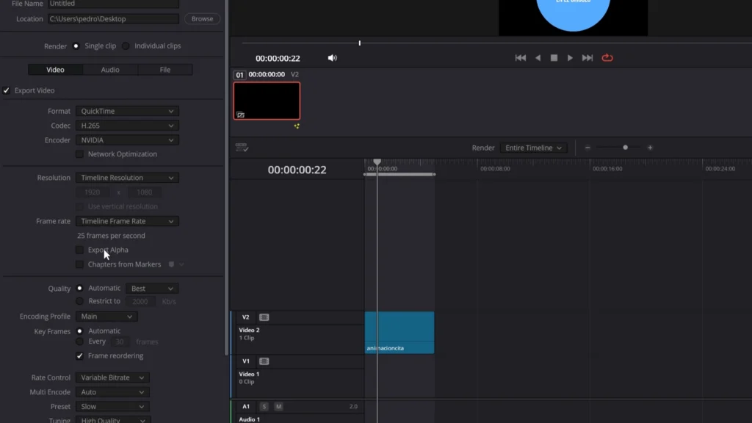Click the V1 track label

pos(245,361)
